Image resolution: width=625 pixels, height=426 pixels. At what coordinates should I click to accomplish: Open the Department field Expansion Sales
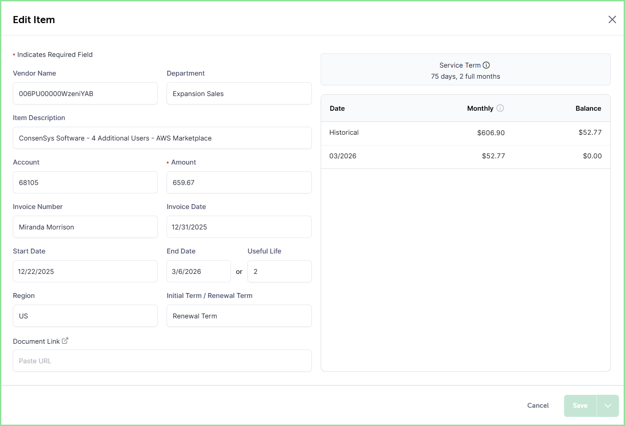point(239,93)
